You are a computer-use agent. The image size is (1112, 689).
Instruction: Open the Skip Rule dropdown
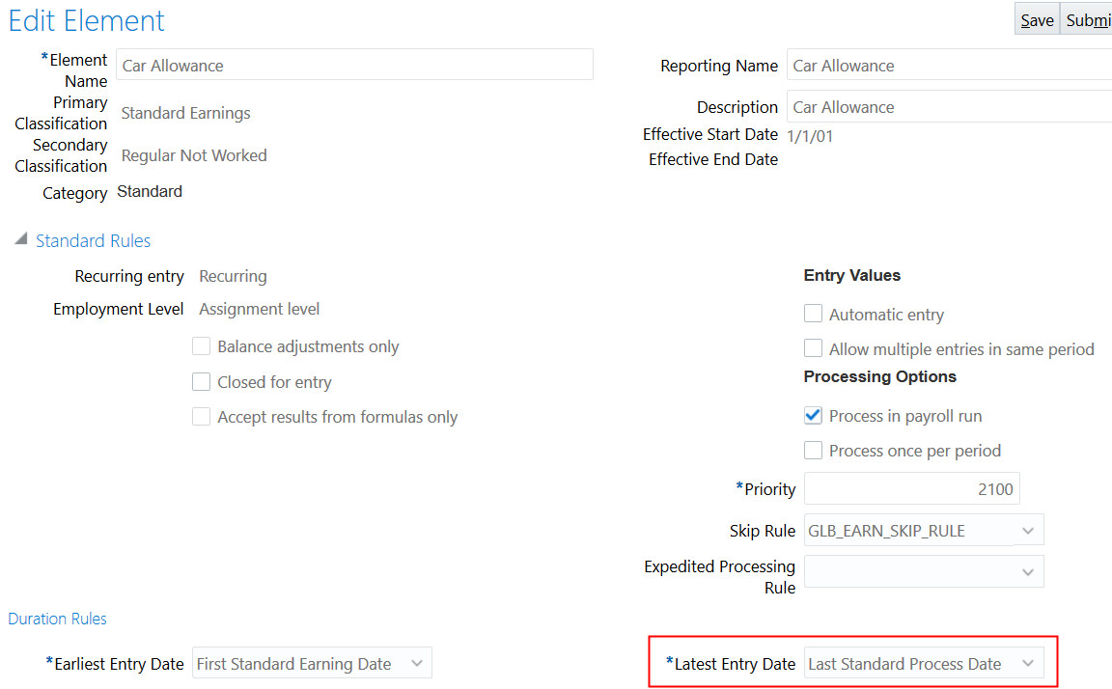[1027, 530]
